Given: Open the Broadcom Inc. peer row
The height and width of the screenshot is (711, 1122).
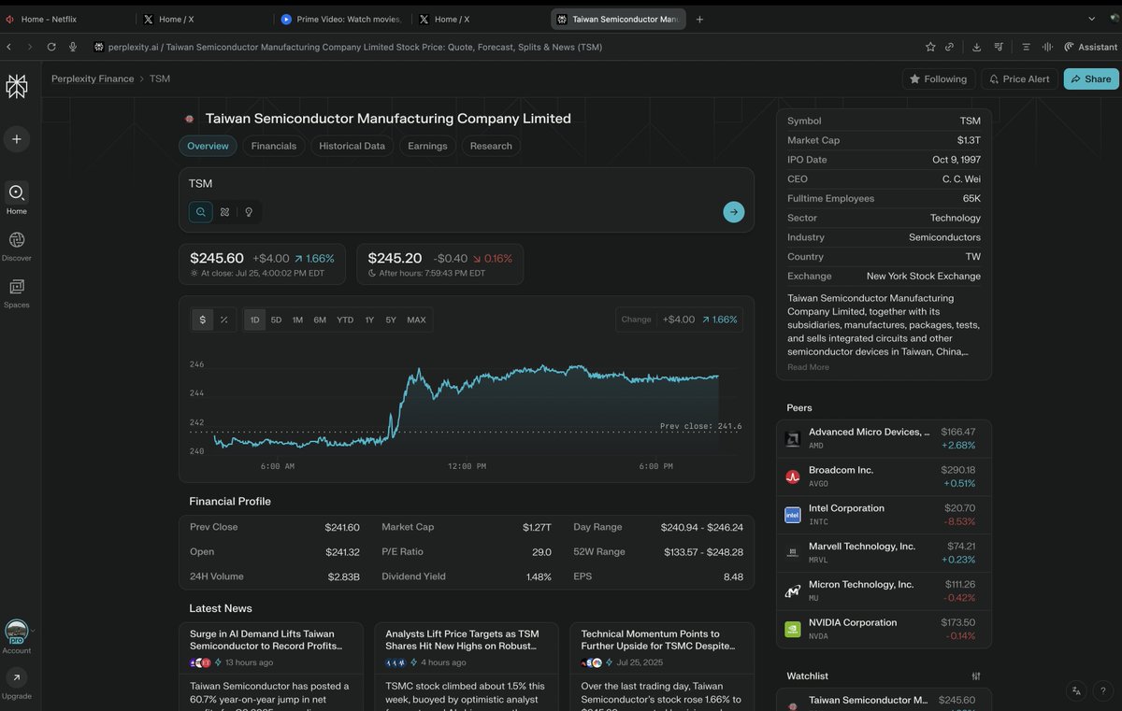Looking at the screenshot, I should [884, 476].
